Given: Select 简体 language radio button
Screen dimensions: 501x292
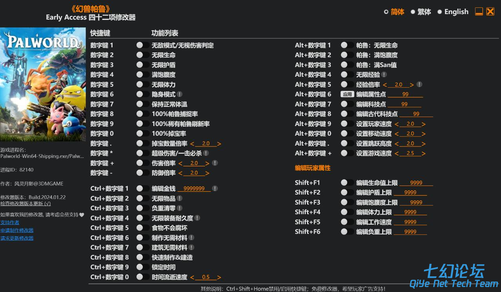Looking at the screenshot, I should pos(386,12).
